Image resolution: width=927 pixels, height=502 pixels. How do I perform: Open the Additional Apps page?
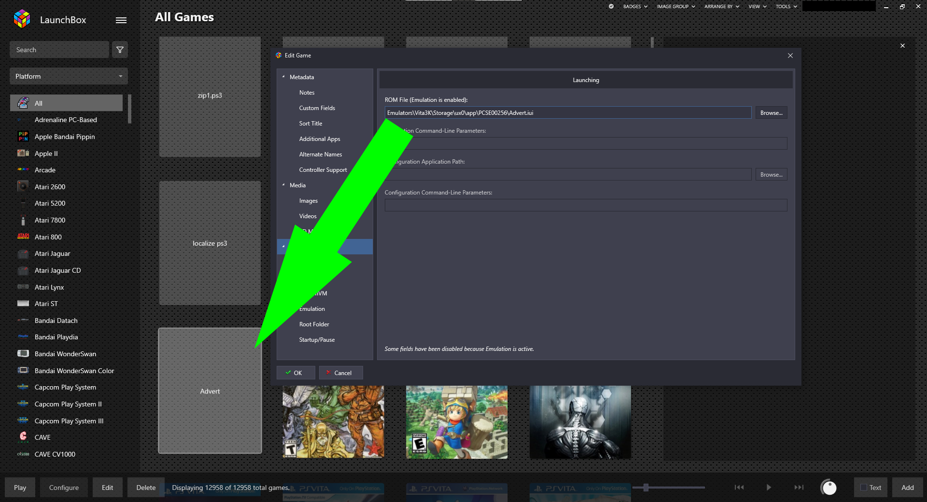320,139
